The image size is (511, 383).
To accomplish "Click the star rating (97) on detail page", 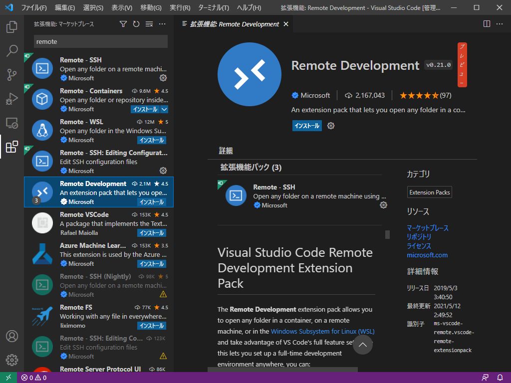I will coord(426,95).
